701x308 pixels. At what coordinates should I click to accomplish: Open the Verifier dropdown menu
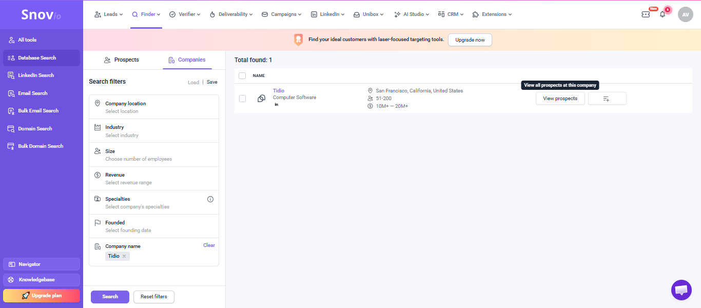[x=185, y=14]
